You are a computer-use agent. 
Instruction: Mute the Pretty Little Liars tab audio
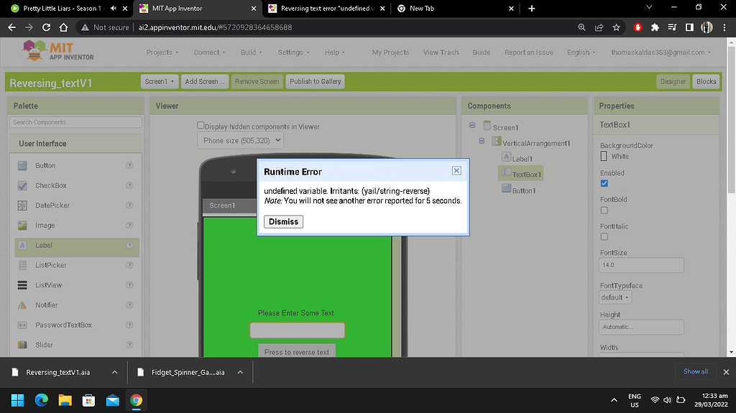pyautogui.click(x=113, y=9)
